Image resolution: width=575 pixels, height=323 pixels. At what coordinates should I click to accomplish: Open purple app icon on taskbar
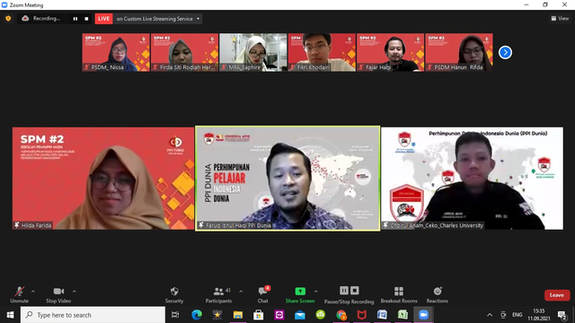pyautogui.click(x=279, y=315)
